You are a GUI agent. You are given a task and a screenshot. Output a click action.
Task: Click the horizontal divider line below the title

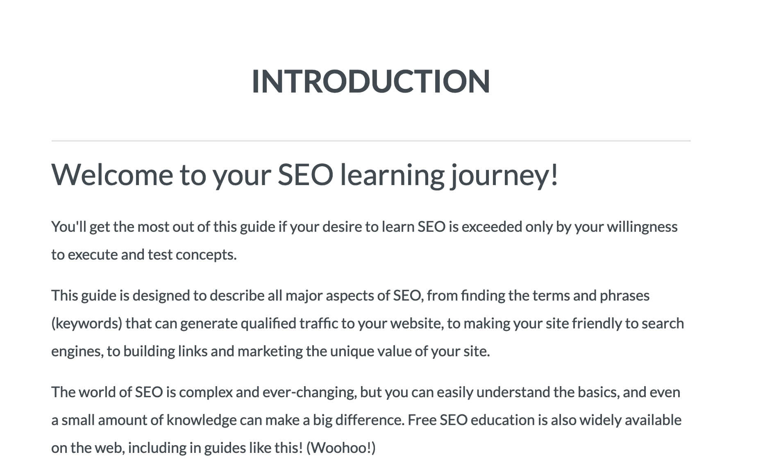pyautogui.click(x=371, y=141)
